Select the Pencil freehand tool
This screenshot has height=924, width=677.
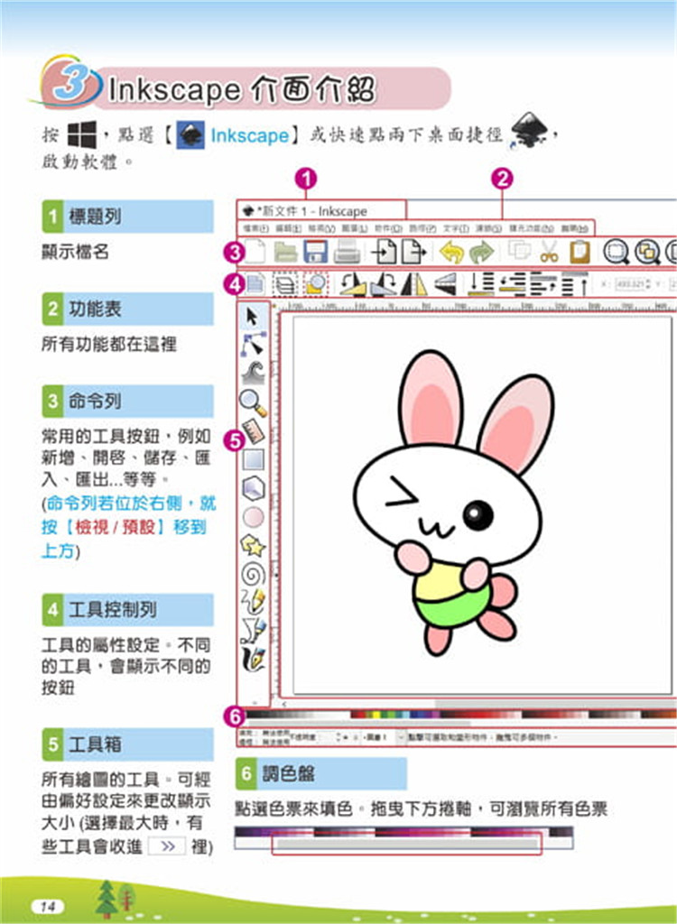(x=254, y=603)
